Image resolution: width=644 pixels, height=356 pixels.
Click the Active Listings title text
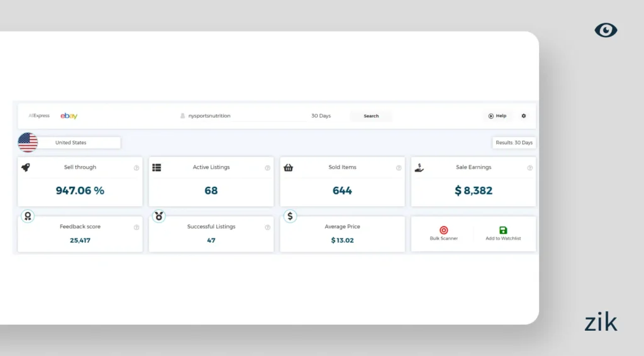211,167
